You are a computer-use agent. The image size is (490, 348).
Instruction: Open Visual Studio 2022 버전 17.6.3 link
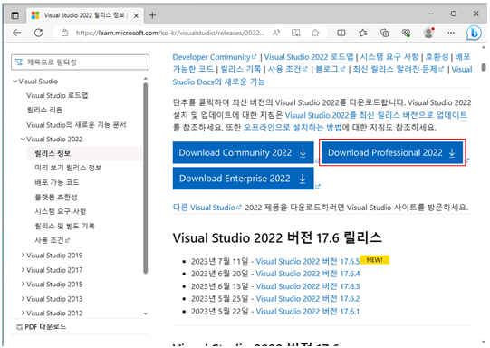click(x=308, y=286)
